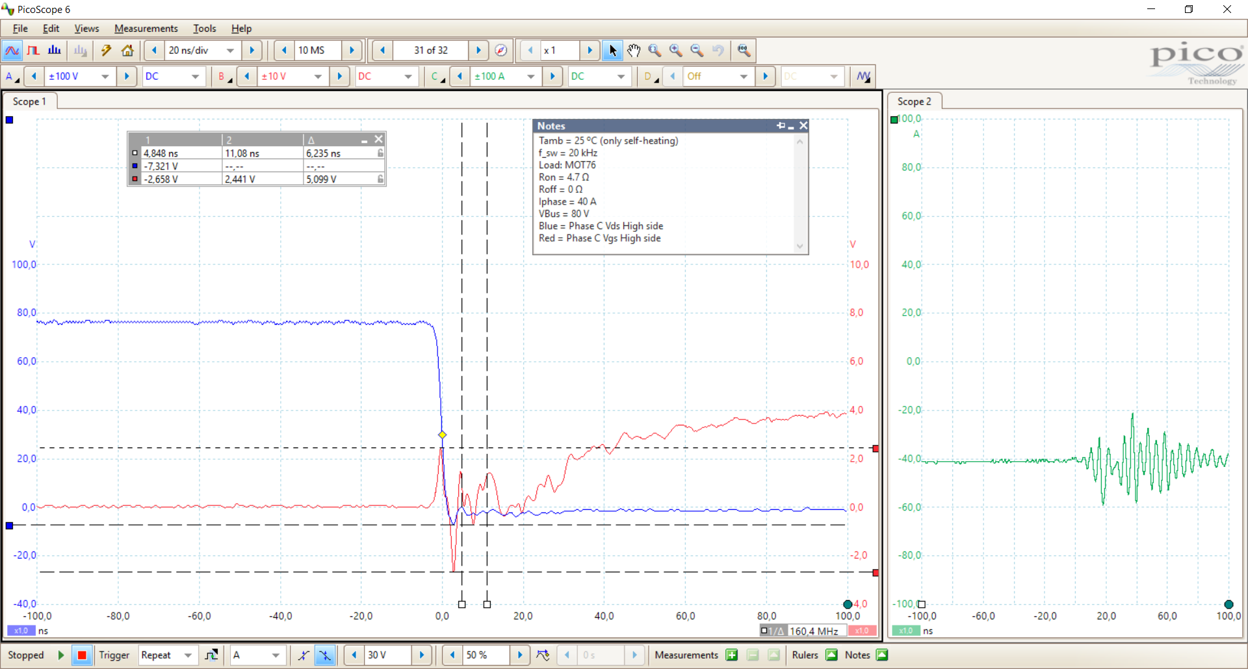
Task: Go to the previous waveform buffer
Action: pyautogui.click(x=382, y=51)
